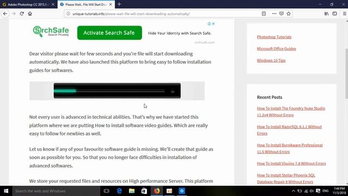The image size is (348, 196).
Task: Click the Recent Posts heading
Action: (270, 97)
